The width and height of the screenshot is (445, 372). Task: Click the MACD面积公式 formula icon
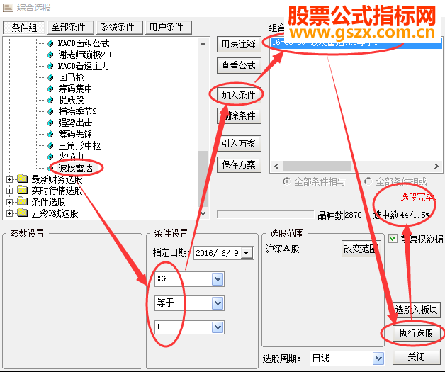coord(50,43)
